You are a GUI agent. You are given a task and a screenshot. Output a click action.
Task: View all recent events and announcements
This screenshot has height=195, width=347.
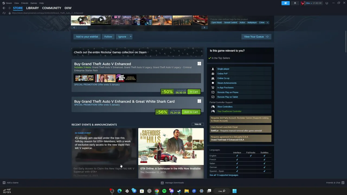(198, 124)
